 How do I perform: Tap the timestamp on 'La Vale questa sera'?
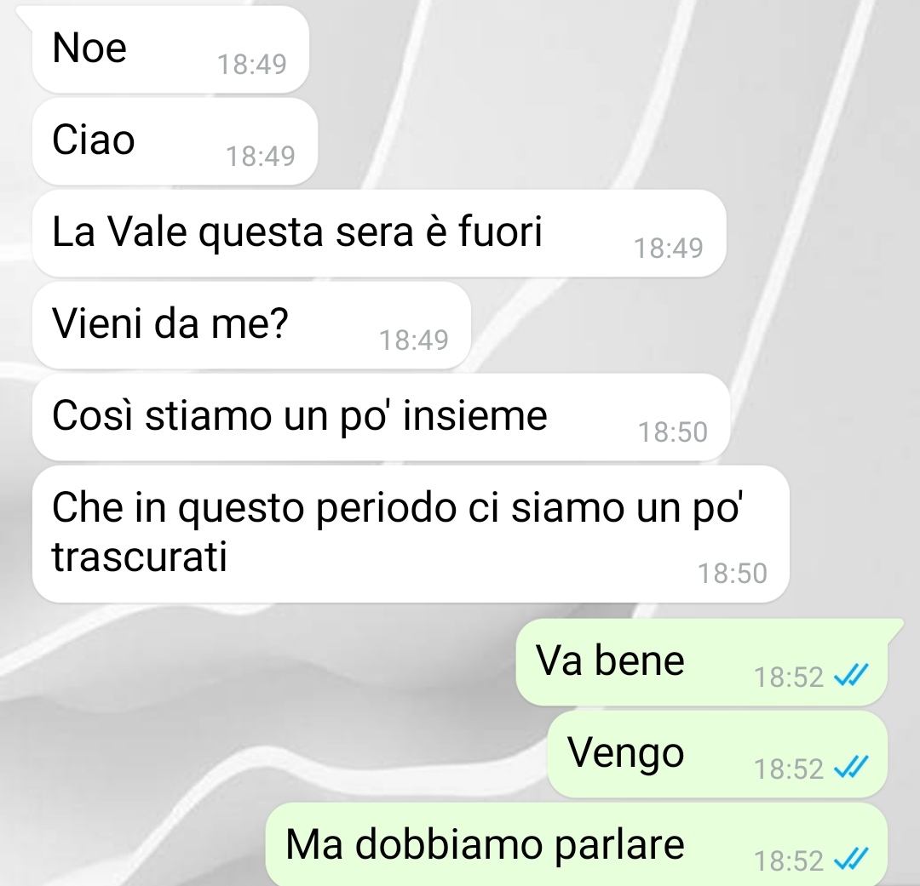click(x=669, y=248)
